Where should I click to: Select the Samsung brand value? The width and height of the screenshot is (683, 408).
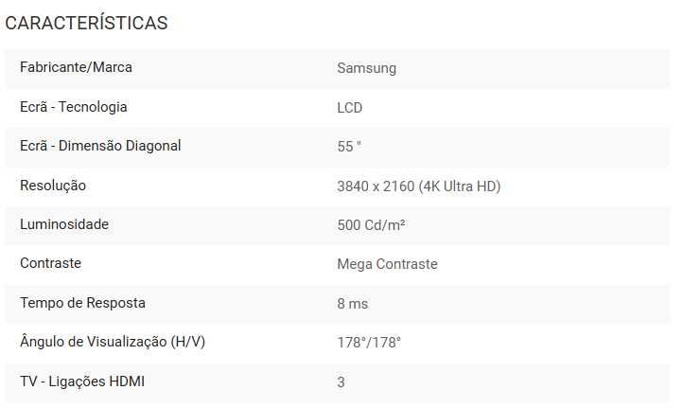tap(366, 68)
